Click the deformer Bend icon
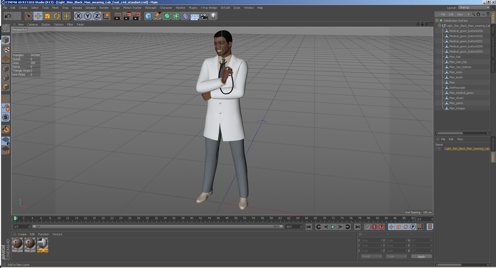496x268 pixels. [186, 16]
